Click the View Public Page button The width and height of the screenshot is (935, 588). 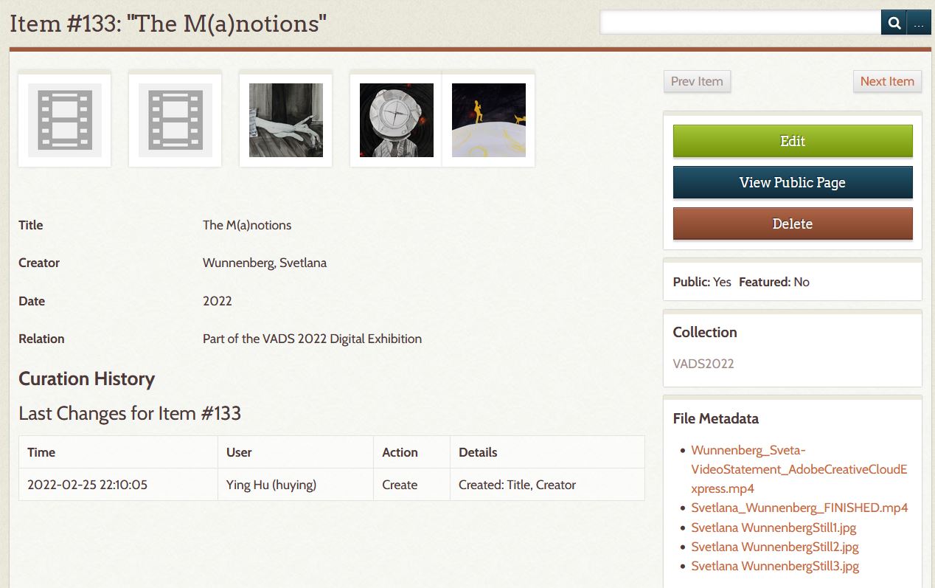click(x=792, y=182)
